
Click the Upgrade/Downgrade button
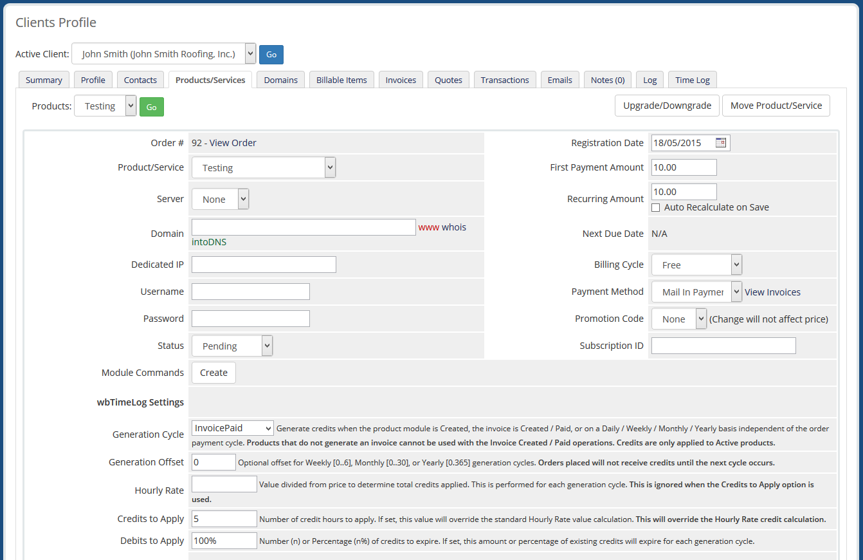(667, 106)
